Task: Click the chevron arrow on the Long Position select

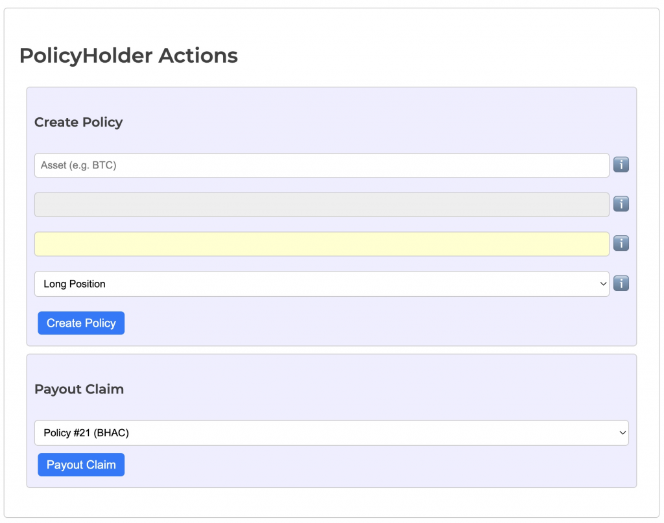Action: [x=603, y=284]
